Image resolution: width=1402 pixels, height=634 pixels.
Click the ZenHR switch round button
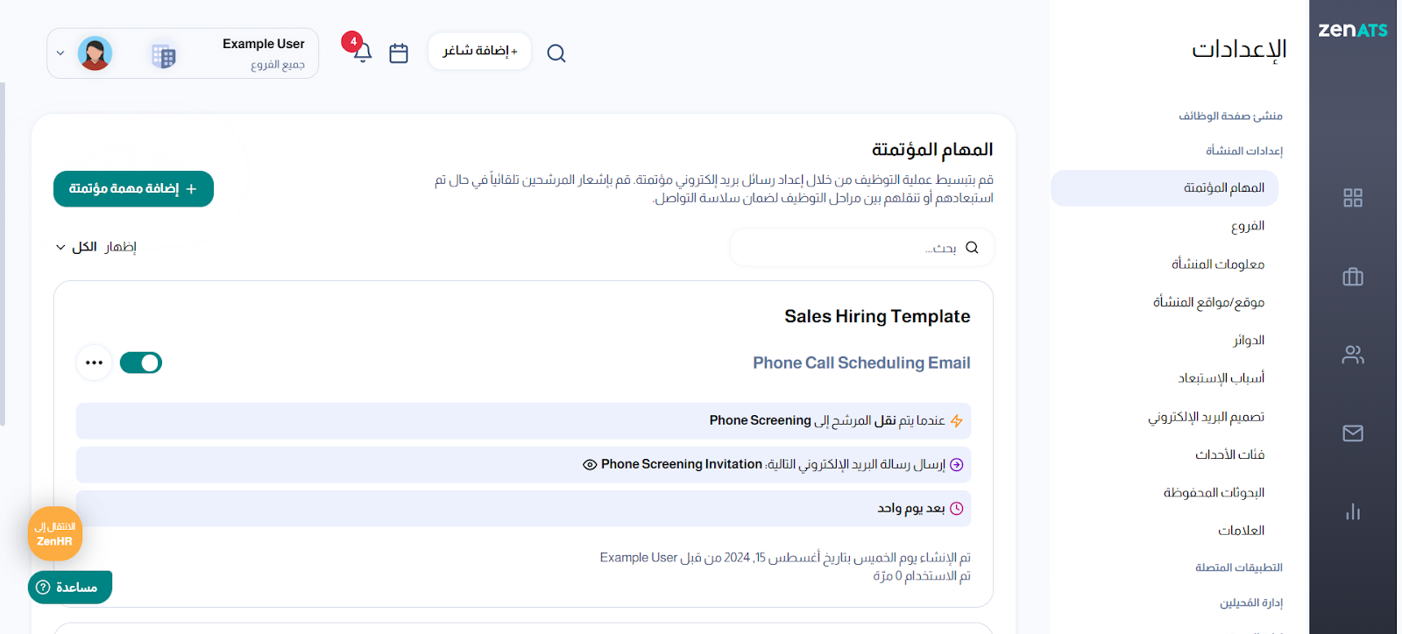click(x=55, y=534)
